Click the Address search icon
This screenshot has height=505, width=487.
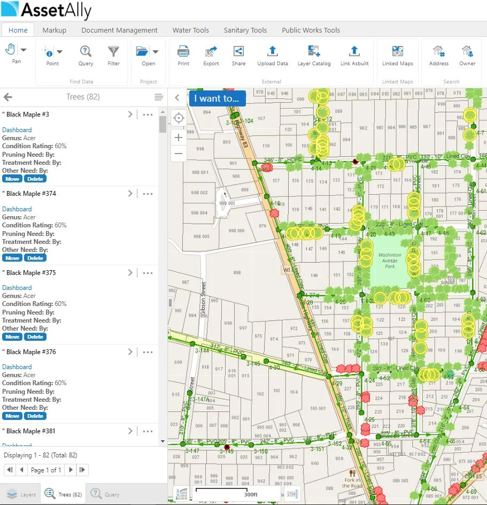coord(439,51)
